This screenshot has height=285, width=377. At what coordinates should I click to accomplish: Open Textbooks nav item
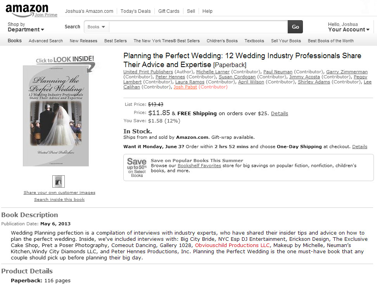pos(254,41)
